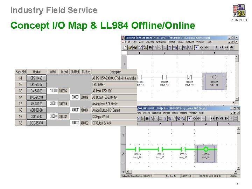Click the ANIMATED status bar entry
This screenshot has width=252, height=189.
(x=186, y=176)
